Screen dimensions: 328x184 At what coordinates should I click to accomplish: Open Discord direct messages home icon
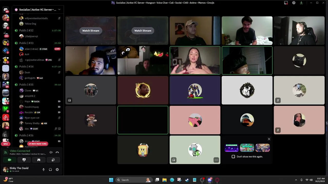coord(6,10)
